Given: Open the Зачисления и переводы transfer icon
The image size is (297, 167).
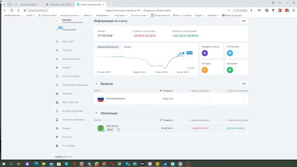Looking at the screenshot, I should [x=57, y=85].
